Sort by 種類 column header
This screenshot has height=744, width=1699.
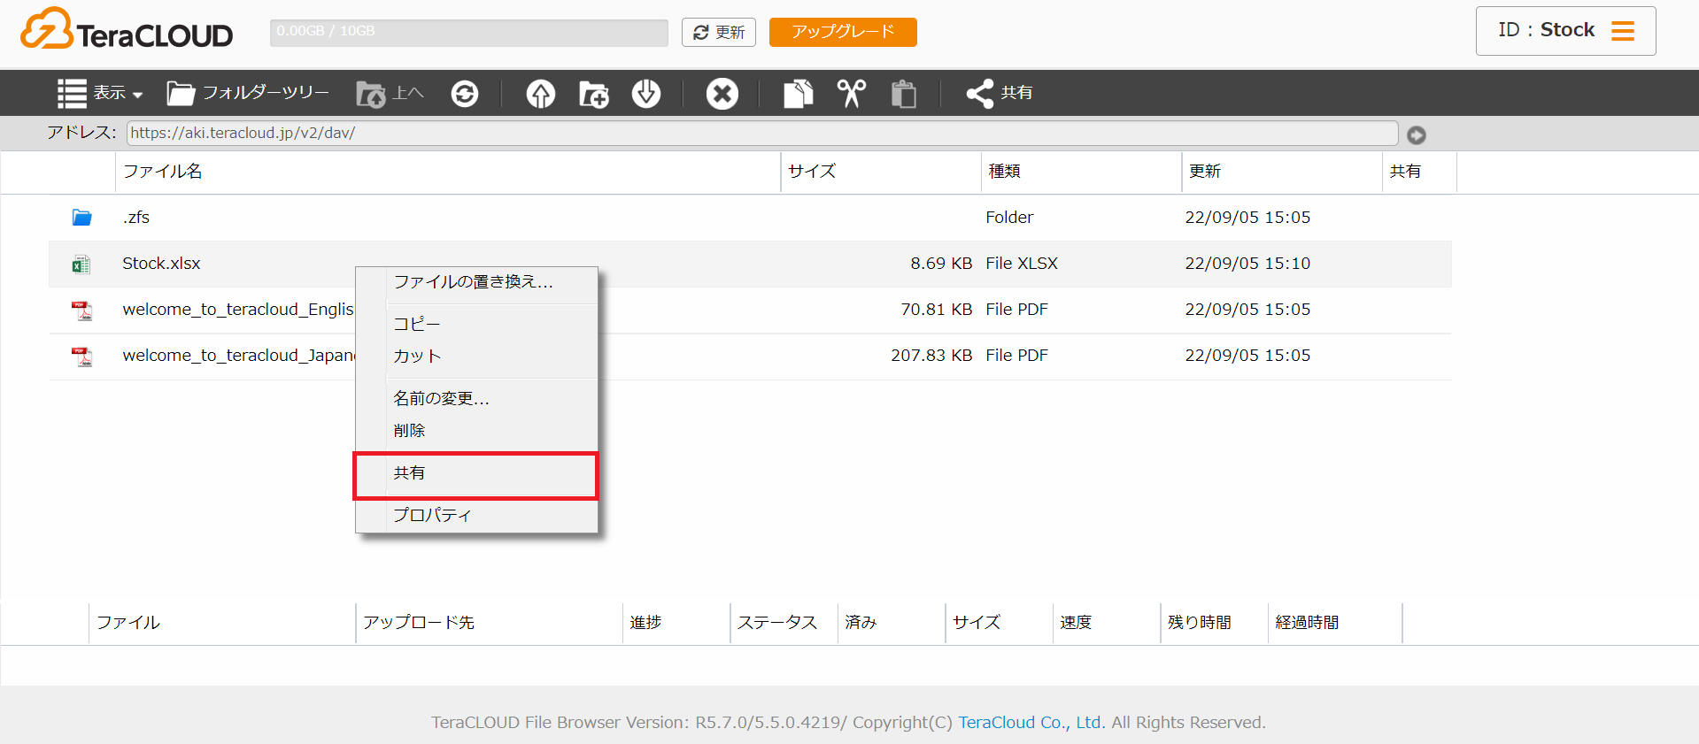coord(1081,172)
